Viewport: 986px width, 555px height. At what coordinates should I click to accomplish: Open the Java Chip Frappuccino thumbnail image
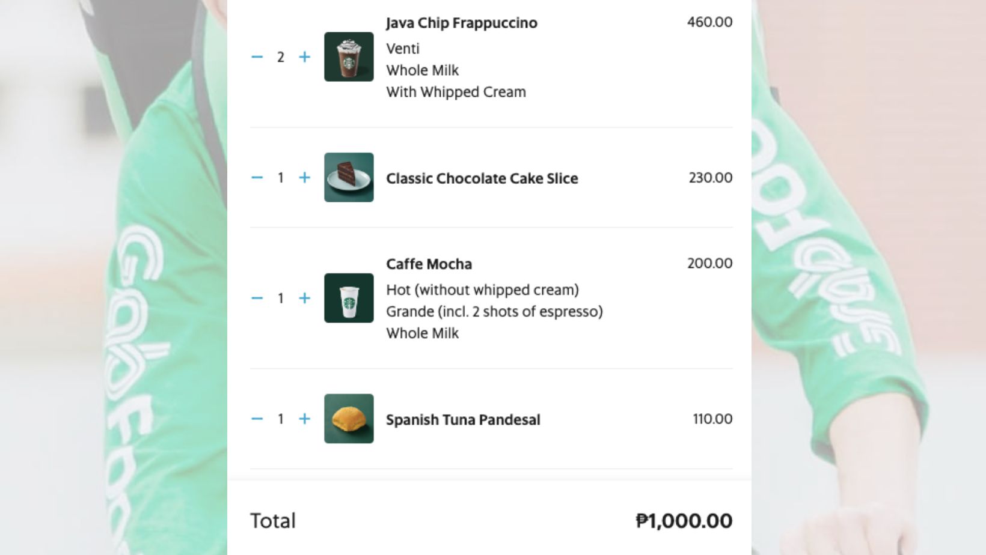point(349,57)
